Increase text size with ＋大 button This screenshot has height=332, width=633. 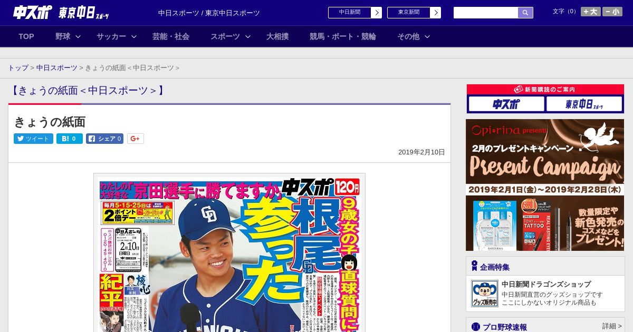point(591,12)
